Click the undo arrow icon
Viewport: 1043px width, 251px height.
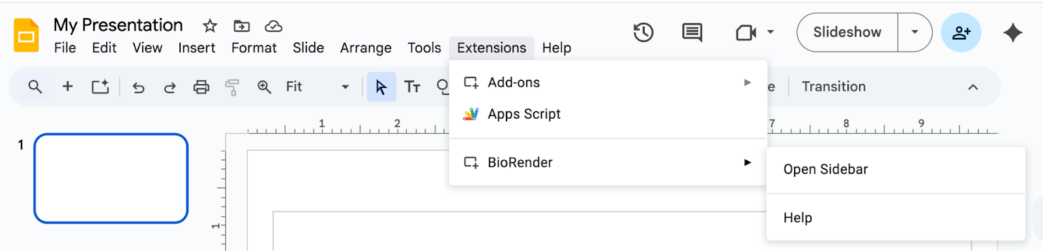[138, 87]
